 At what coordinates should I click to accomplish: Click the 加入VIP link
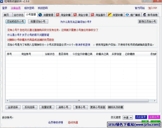[x=153, y=8]
